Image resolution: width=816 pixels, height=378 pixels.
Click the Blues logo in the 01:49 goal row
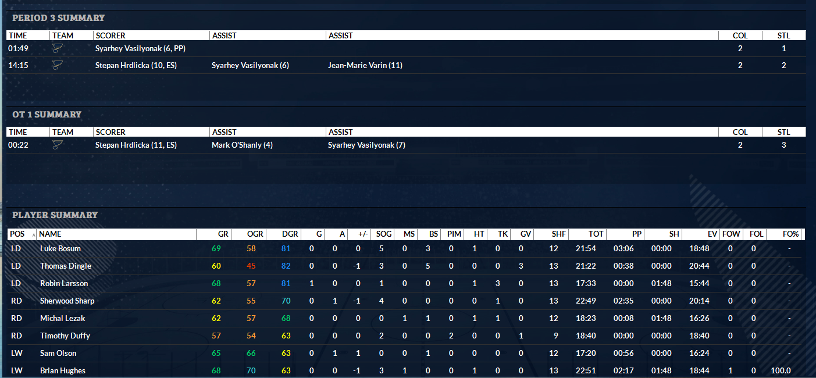point(57,48)
